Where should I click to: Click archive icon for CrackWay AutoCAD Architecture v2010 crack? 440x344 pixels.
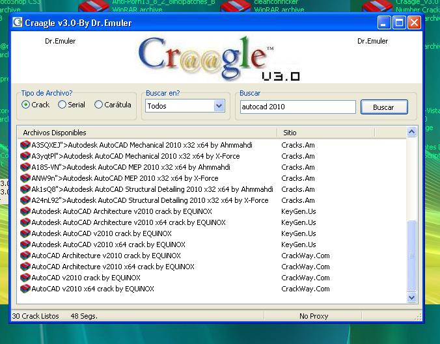point(25,256)
